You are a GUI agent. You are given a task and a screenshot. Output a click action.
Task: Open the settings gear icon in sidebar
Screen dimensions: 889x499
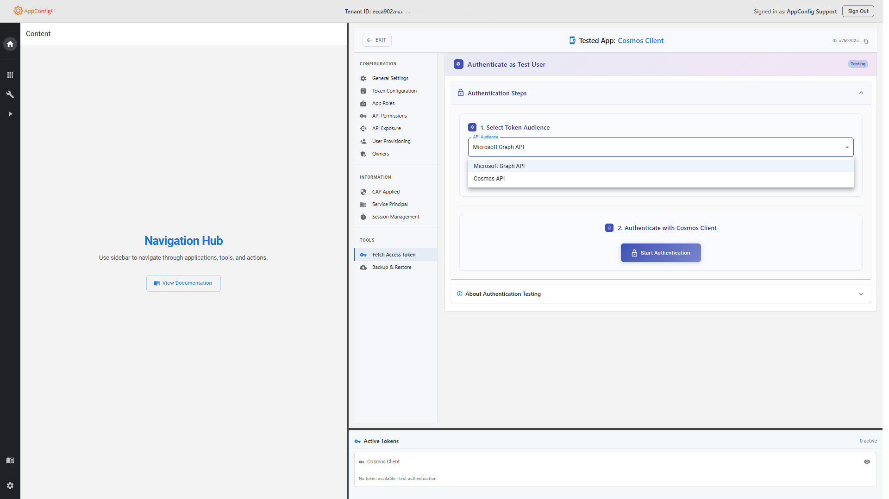pyautogui.click(x=10, y=486)
